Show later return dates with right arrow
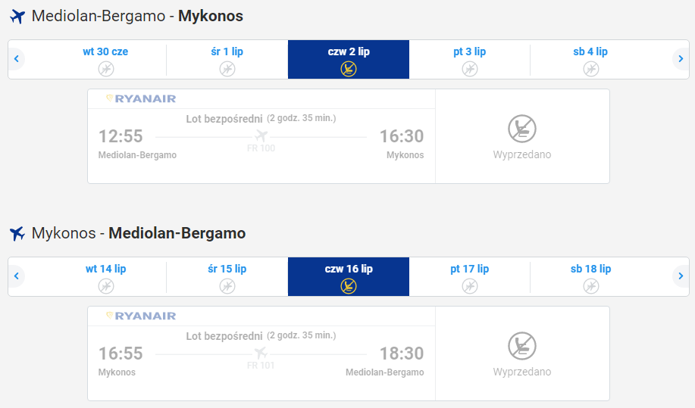The image size is (695, 408). click(x=681, y=276)
